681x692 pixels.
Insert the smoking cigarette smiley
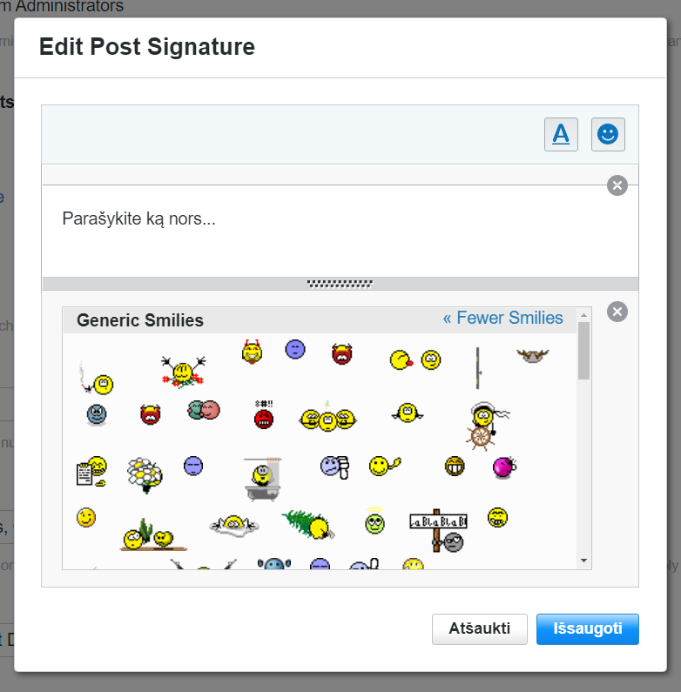point(98,380)
